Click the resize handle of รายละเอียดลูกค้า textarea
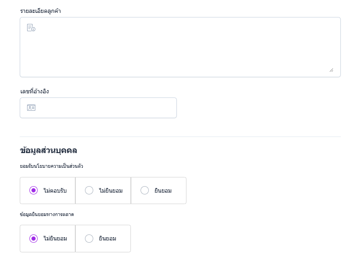 (x=331, y=70)
